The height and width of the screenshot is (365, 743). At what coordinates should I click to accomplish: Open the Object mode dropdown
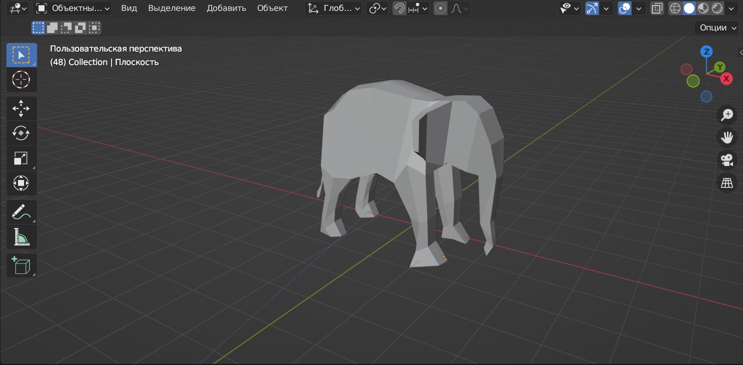point(73,8)
